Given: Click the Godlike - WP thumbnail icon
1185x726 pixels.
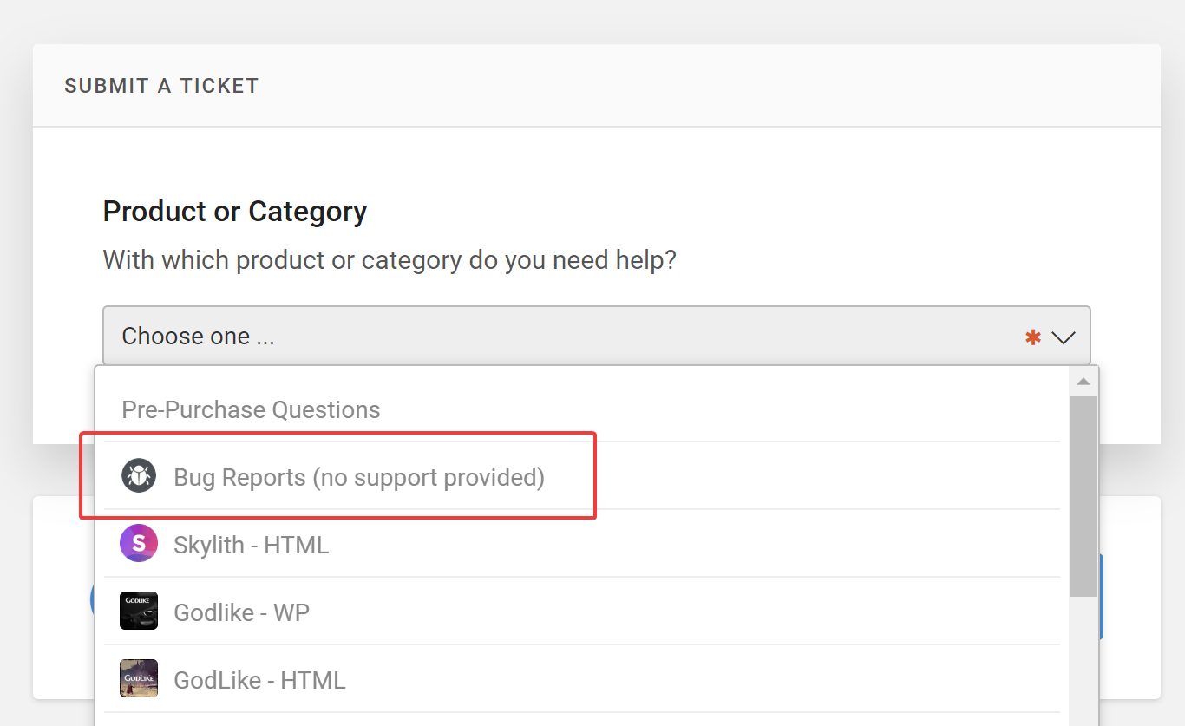Looking at the screenshot, I should click(x=139, y=612).
